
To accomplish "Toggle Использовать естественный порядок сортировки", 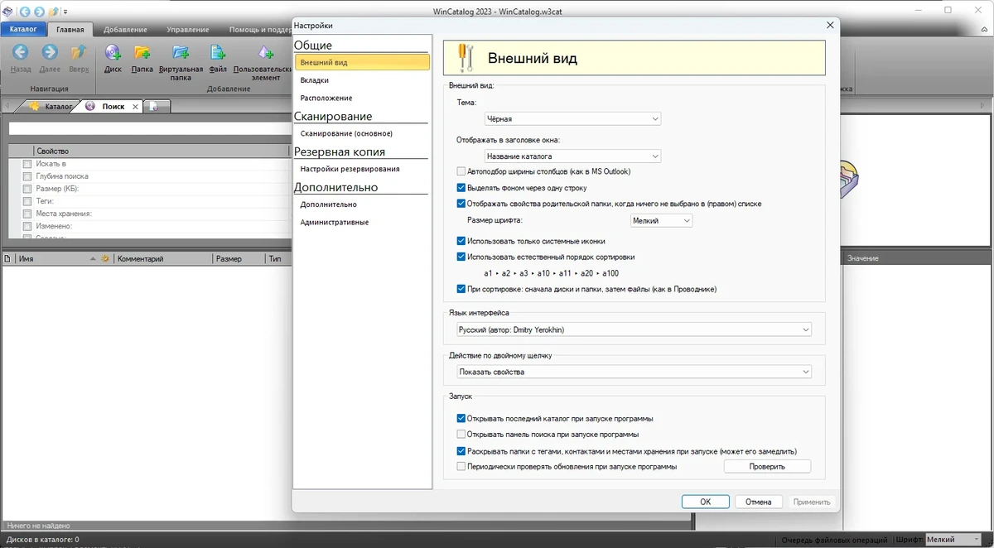I will (461, 257).
